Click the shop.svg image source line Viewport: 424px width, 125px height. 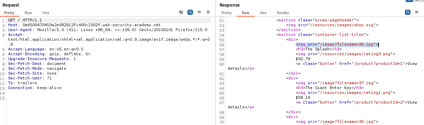click(332, 25)
